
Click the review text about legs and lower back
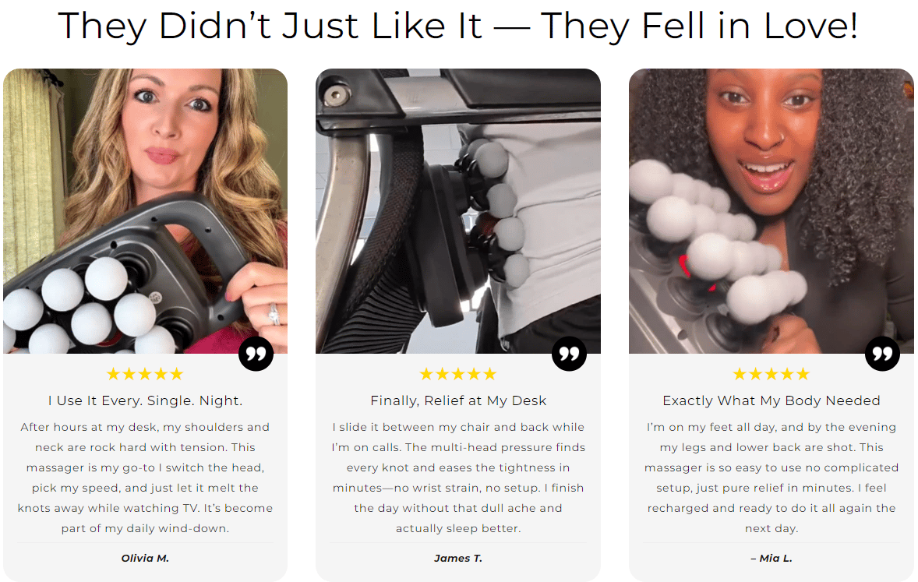771,478
